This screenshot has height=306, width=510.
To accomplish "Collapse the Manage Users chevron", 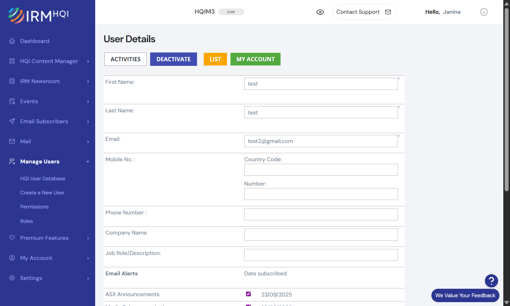I will click(x=88, y=162).
